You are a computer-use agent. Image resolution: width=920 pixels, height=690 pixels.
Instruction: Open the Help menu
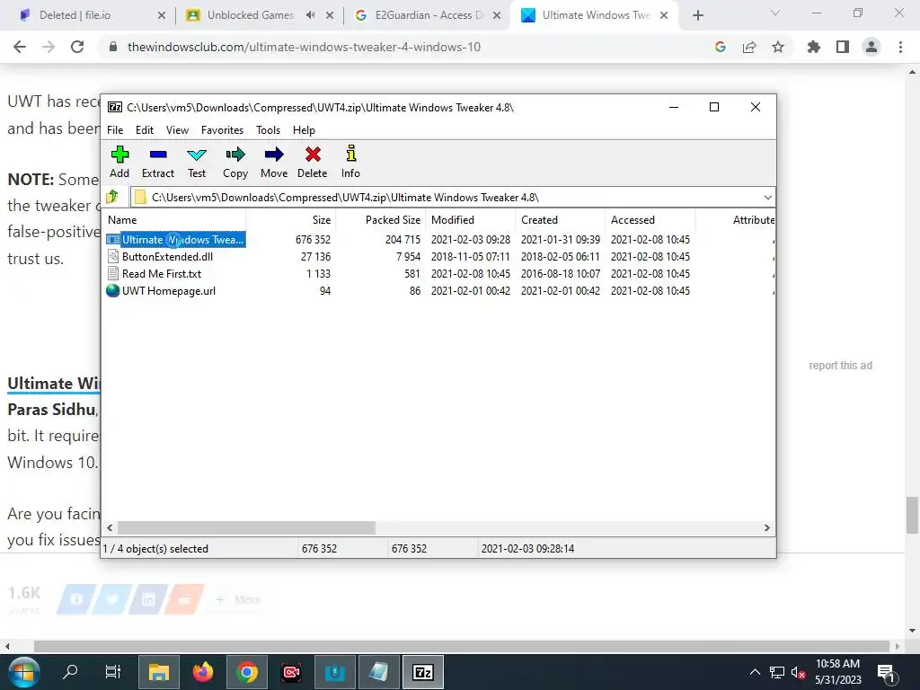(304, 130)
